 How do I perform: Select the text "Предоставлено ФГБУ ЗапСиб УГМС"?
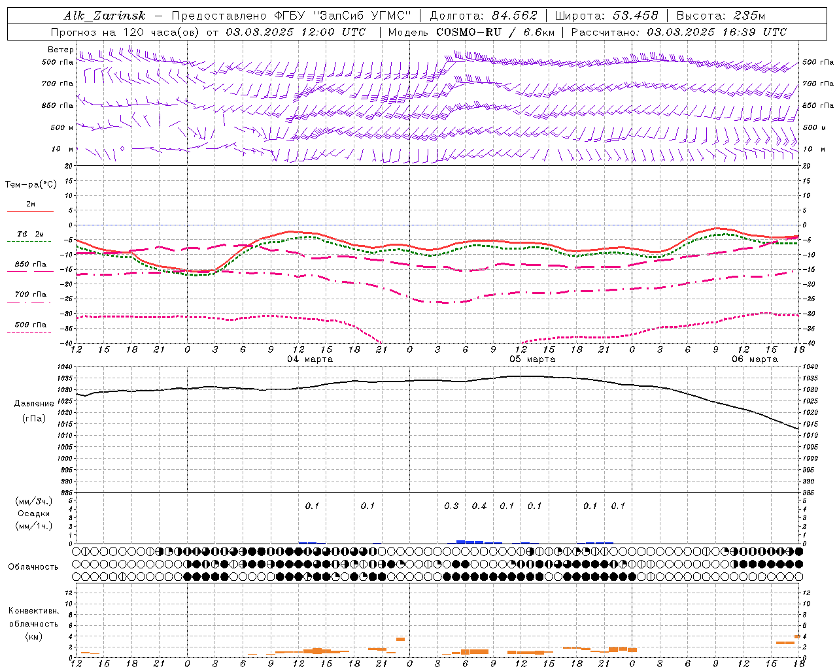291,16
